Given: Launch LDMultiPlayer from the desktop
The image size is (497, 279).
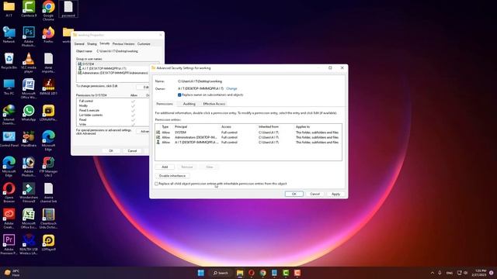Looking at the screenshot, I should [48, 112].
